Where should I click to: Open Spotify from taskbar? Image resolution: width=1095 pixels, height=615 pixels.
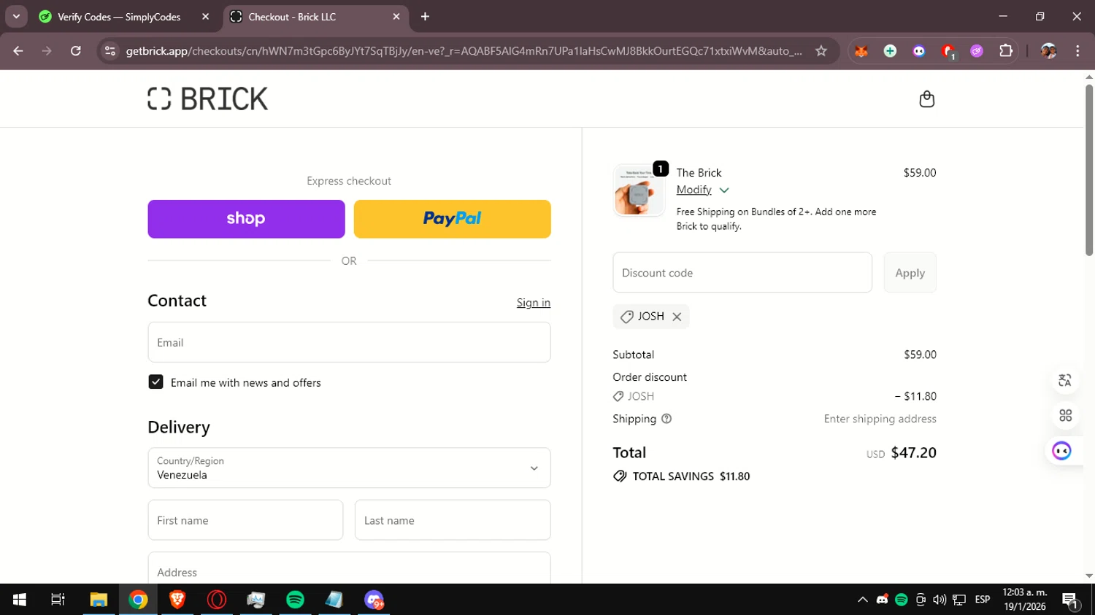(x=295, y=600)
